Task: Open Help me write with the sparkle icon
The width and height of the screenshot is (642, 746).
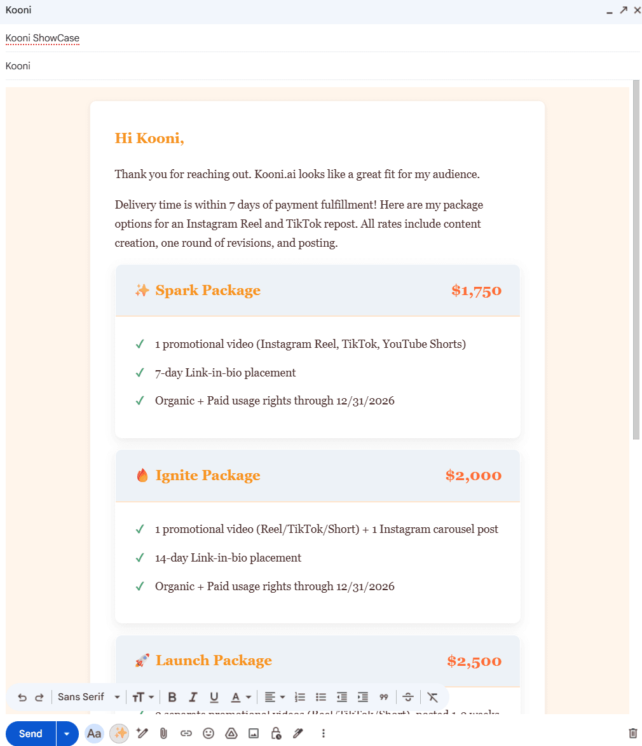Action: 119,733
